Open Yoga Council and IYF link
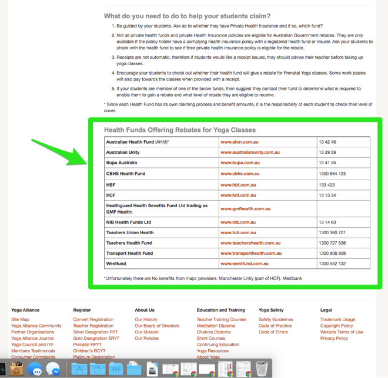Viewport: 388px width, 378px height. click(32, 345)
